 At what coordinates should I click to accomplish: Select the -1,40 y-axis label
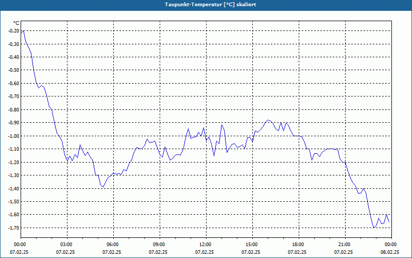pyautogui.click(x=14, y=188)
